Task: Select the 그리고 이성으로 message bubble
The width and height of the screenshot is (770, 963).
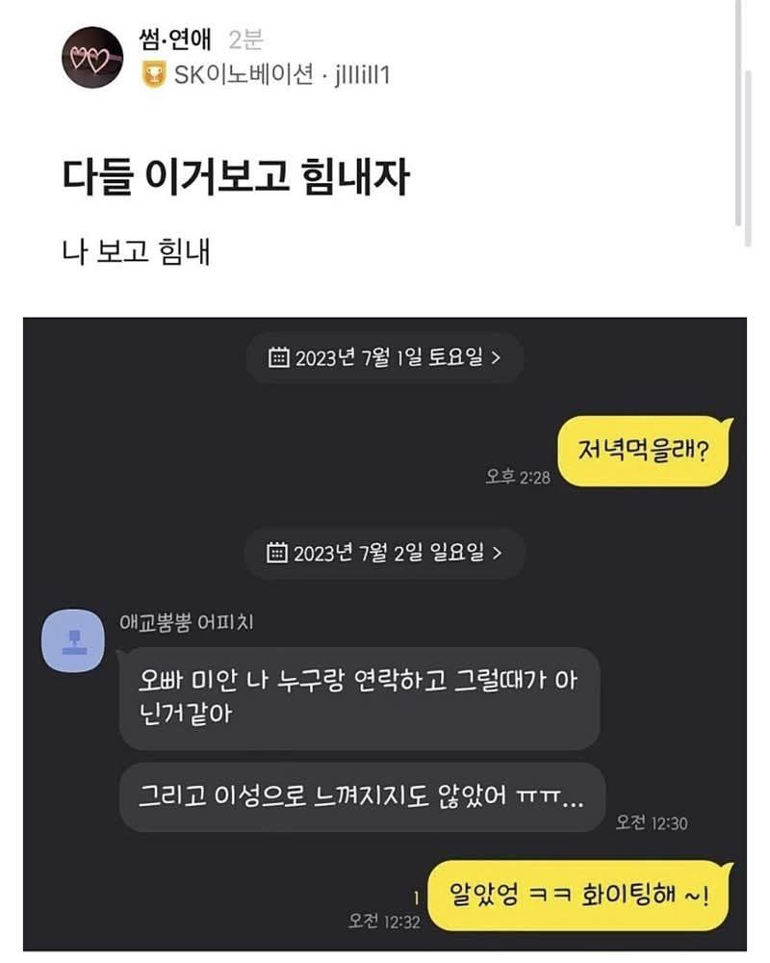Action: click(362, 797)
